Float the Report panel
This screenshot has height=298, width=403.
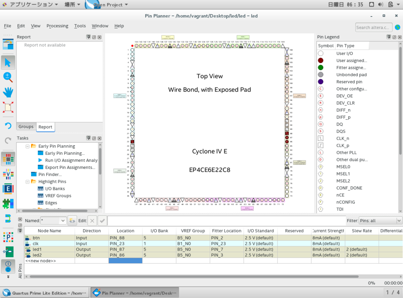click(94, 37)
